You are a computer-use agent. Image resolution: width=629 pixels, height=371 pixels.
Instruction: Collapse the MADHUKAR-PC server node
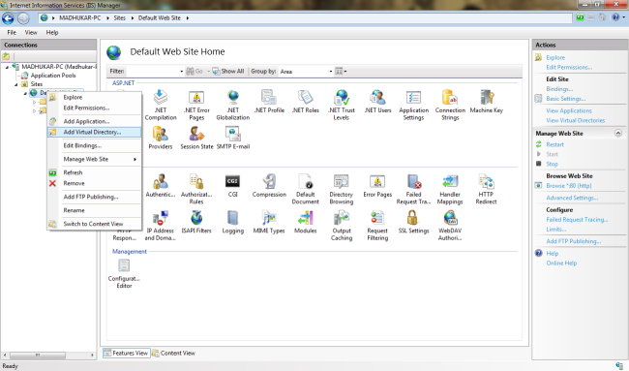(7, 67)
